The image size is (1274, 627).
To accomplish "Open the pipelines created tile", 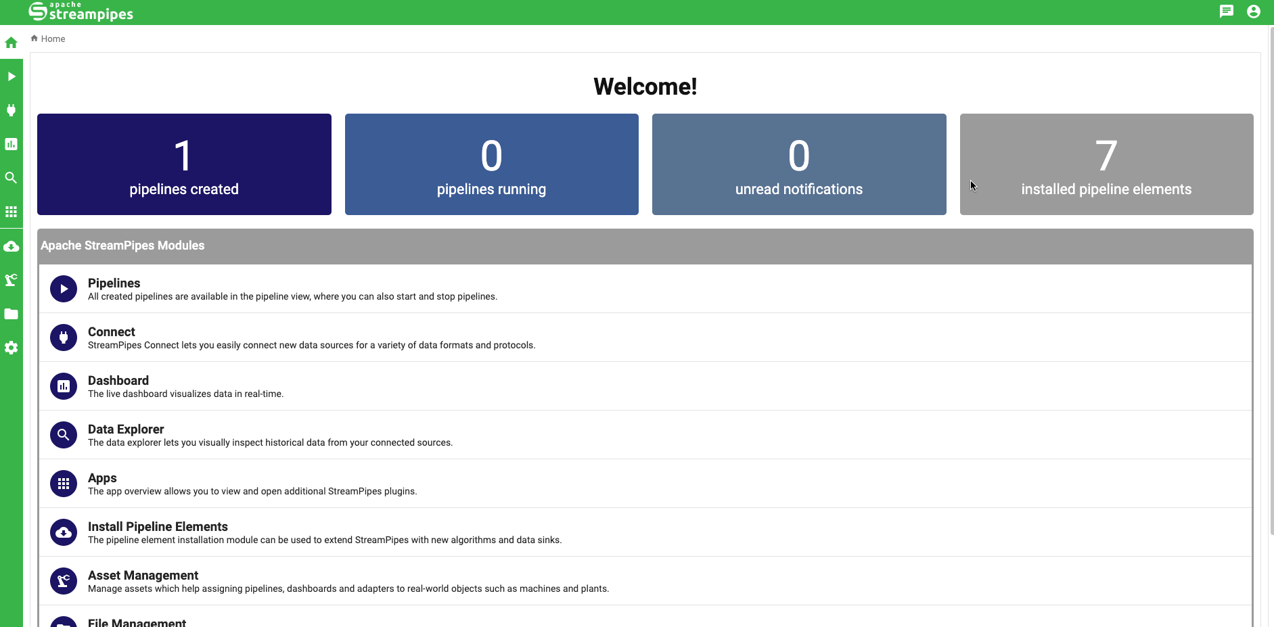I will click(184, 164).
